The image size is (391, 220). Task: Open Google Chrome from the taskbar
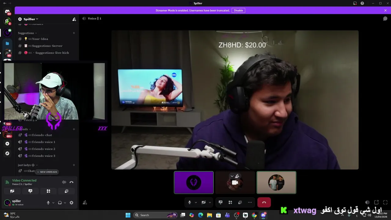254,215
